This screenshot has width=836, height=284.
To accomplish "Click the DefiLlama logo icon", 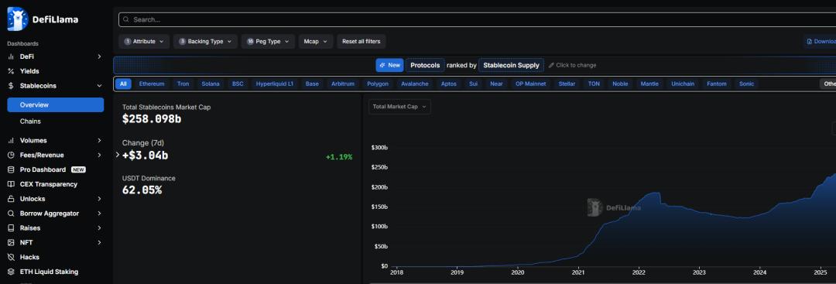I will point(18,19).
